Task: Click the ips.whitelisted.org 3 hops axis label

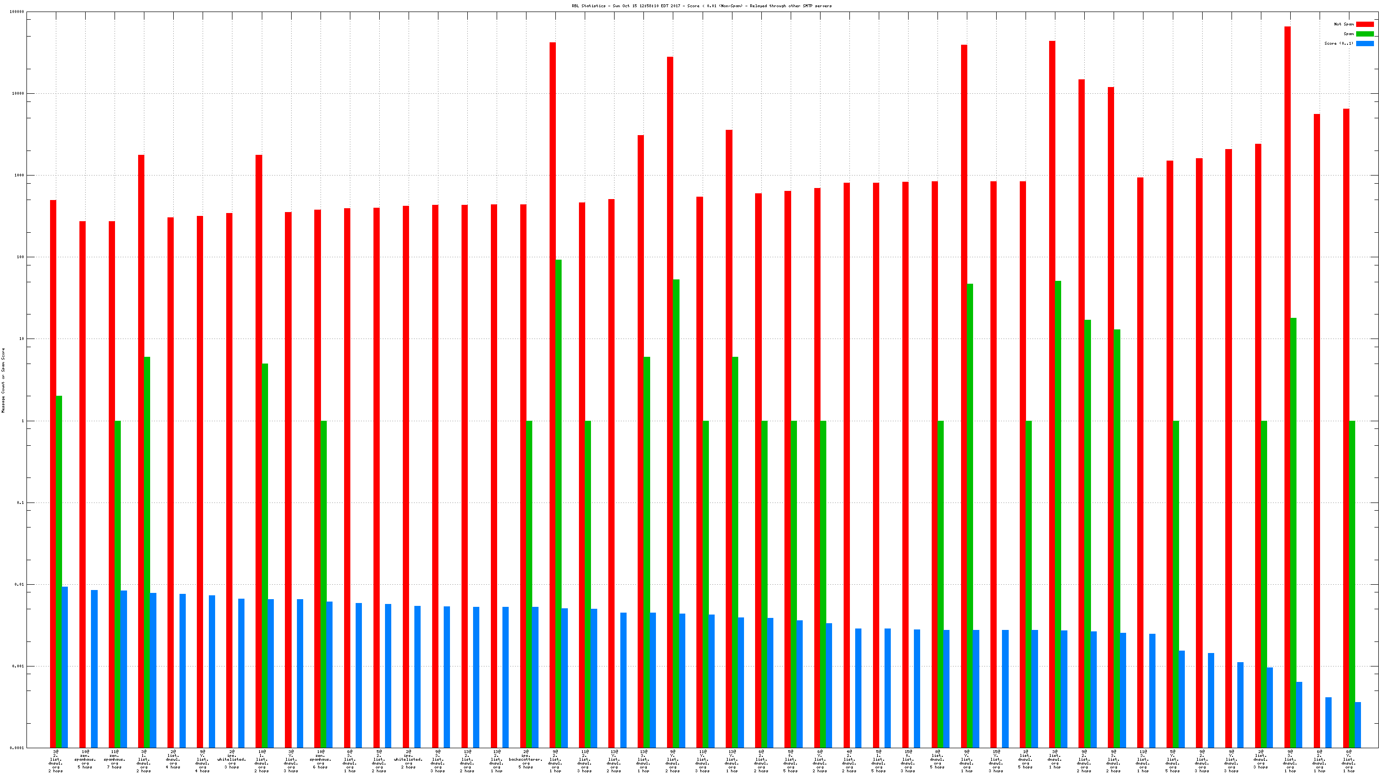Action: (x=232, y=761)
